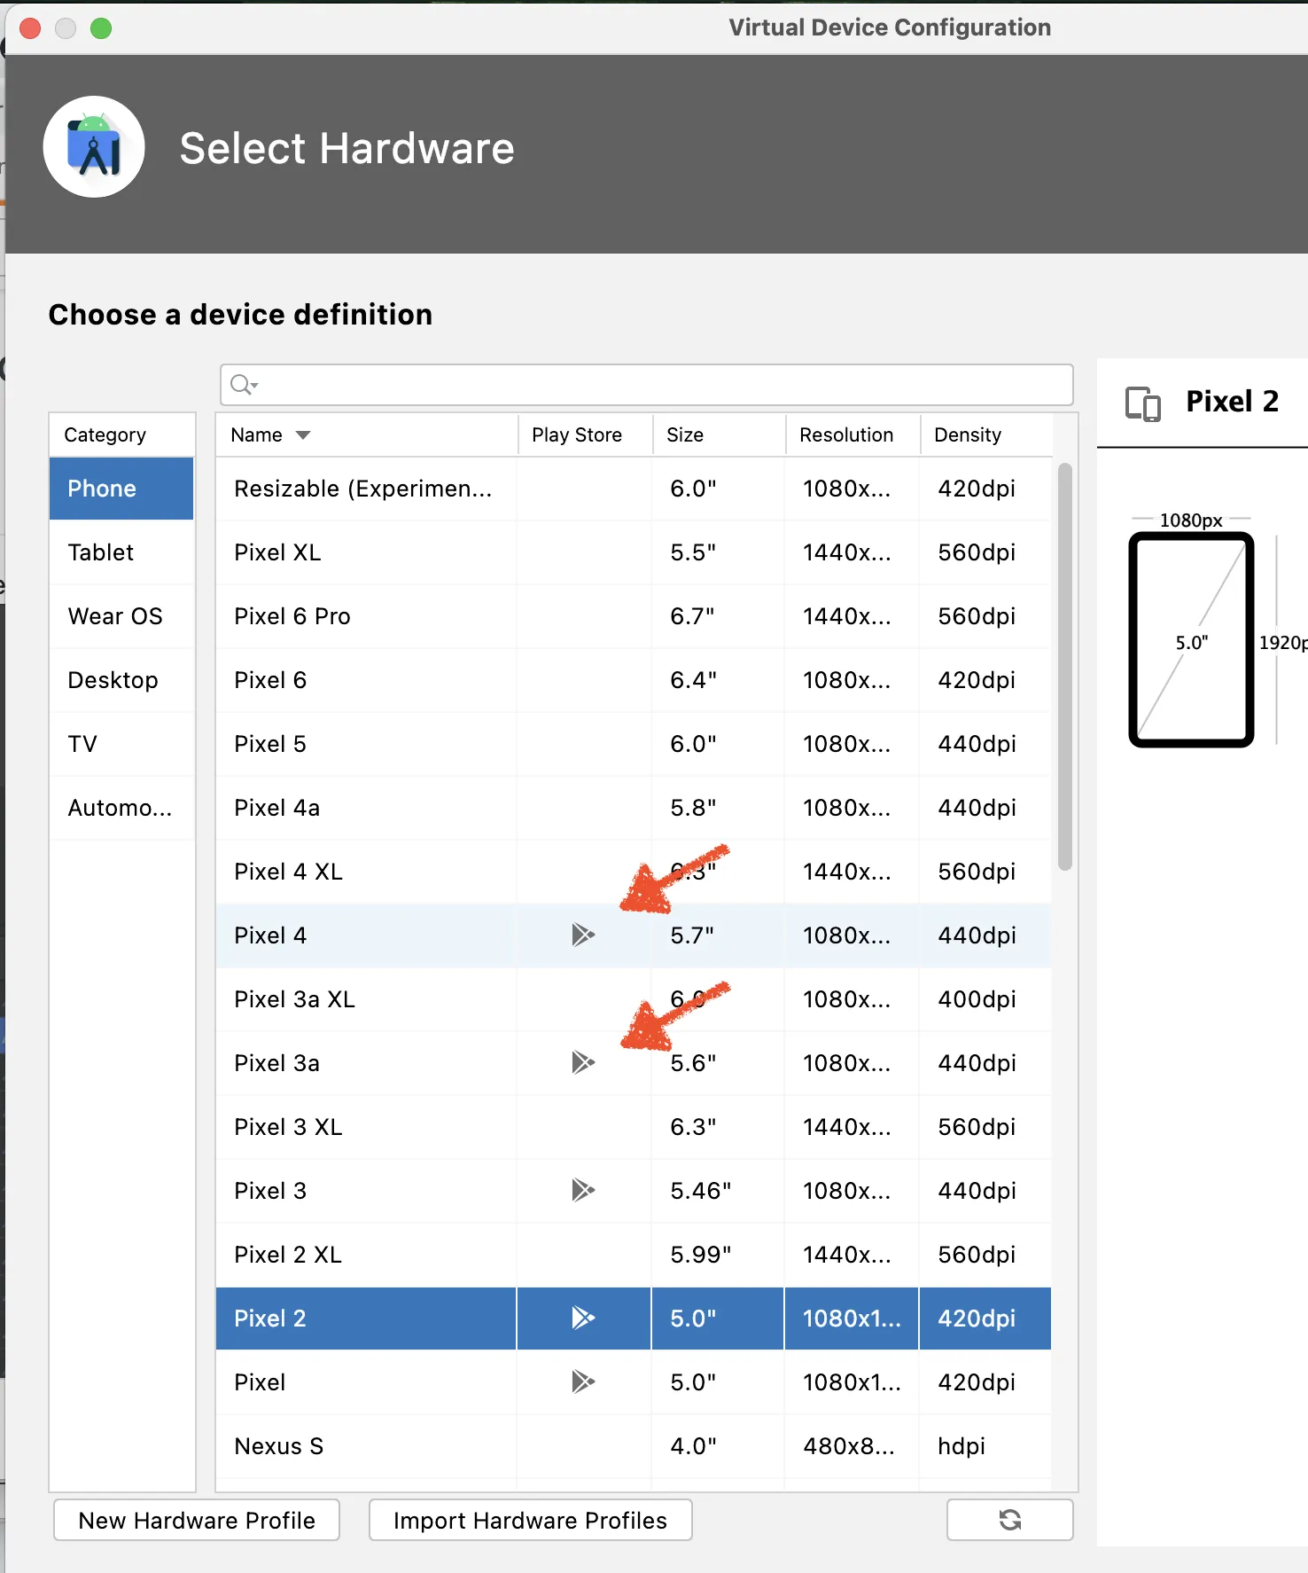The image size is (1308, 1573).
Task: Select the Pixel 4 XL device row
Action: (x=634, y=872)
